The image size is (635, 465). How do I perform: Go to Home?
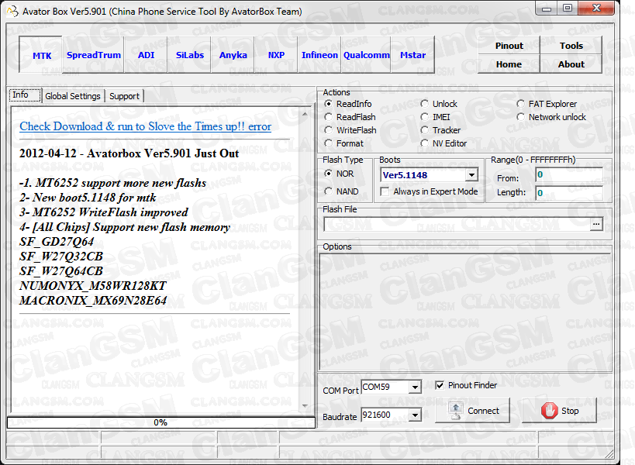[x=509, y=64]
